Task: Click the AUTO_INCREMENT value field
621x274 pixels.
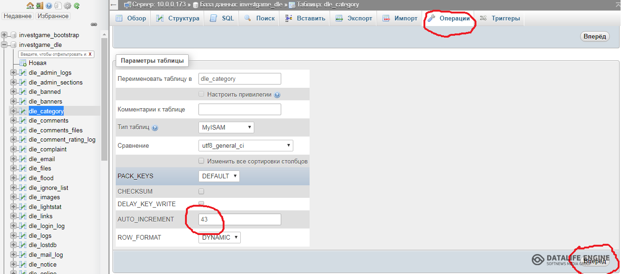Action: [239, 219]
